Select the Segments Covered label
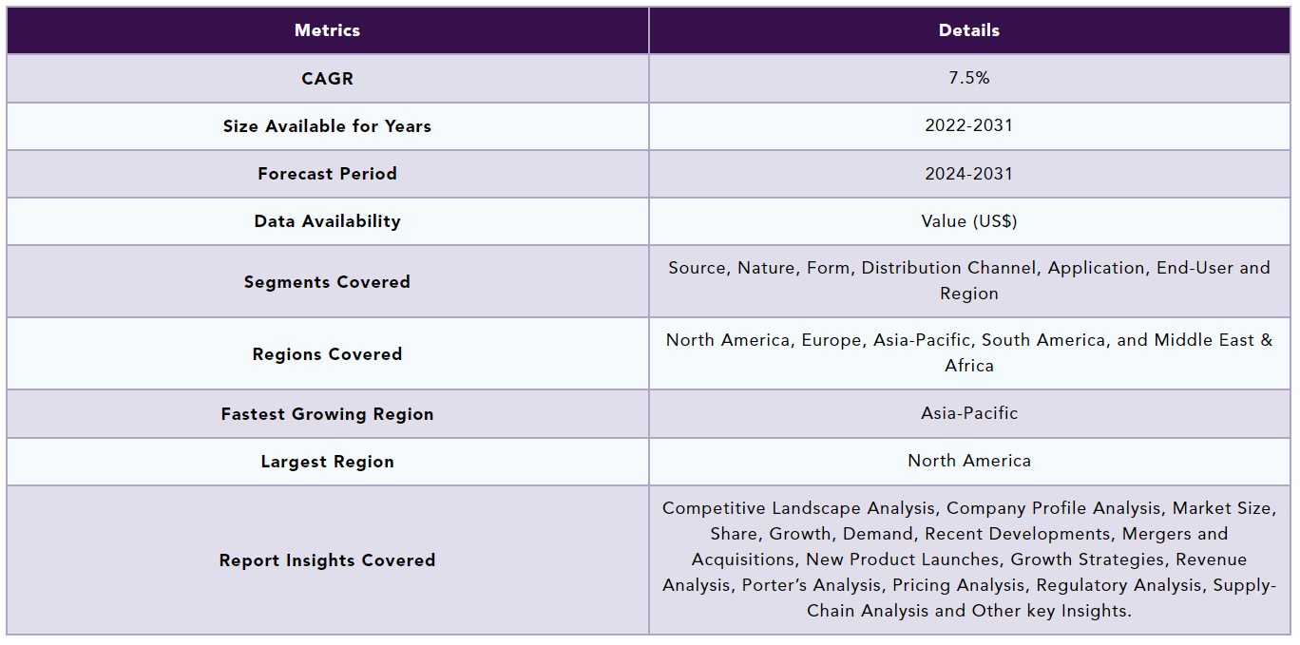The image size is (1300, 645). 327,282
